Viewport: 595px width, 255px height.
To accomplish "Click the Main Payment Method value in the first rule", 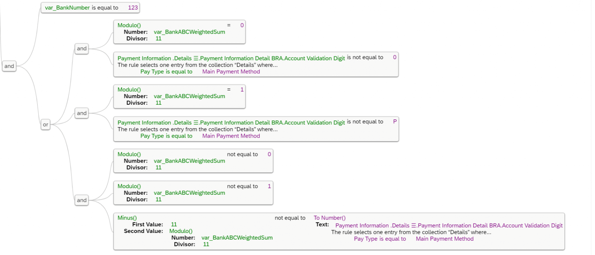I will pyautogui.click(x=231, y=71).
